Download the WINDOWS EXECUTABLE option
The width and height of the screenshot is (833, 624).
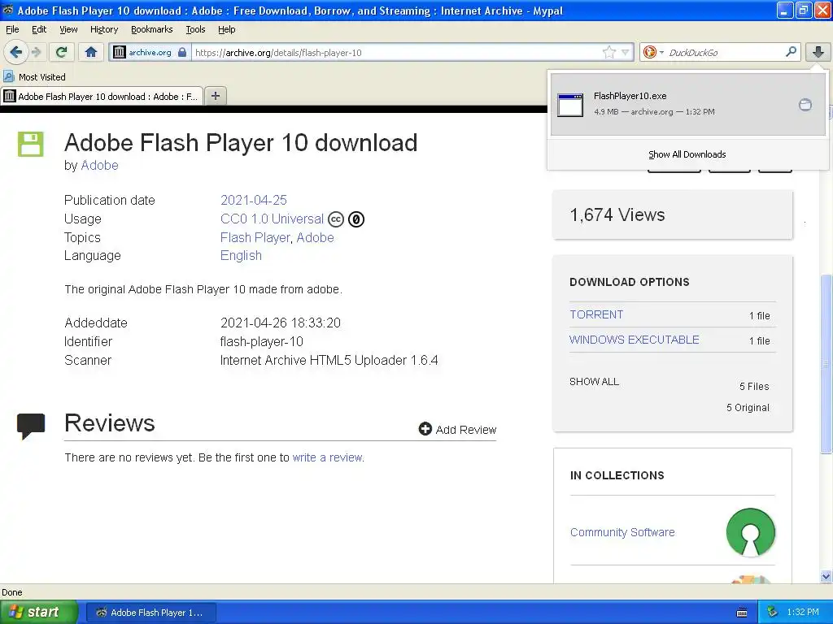click(x=635, y=340)
